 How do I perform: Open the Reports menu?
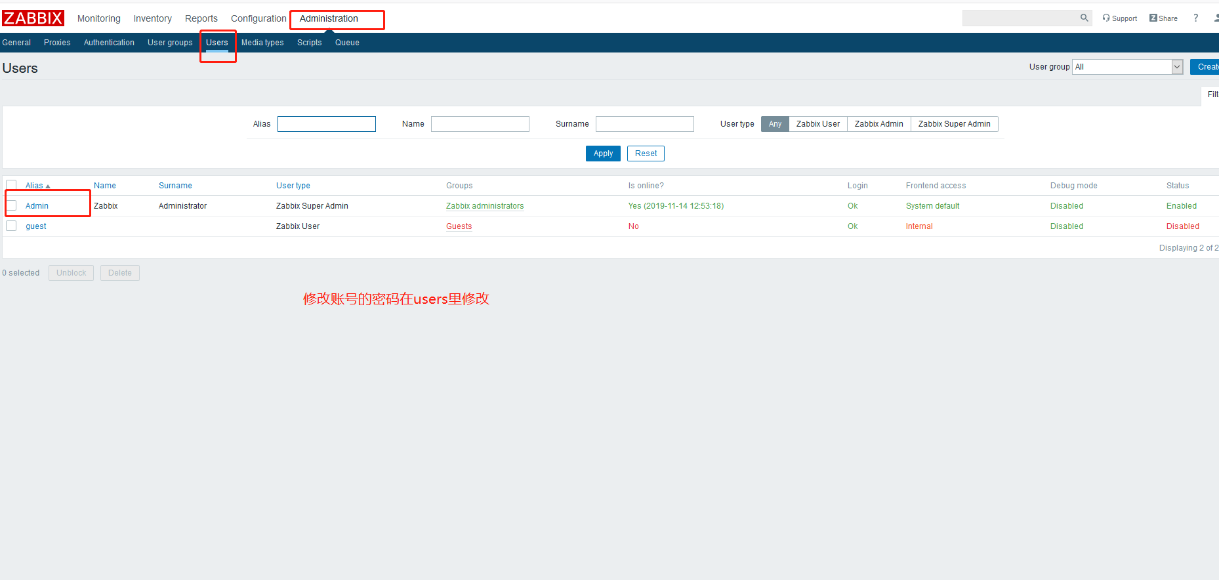click(x=201, y=18)
